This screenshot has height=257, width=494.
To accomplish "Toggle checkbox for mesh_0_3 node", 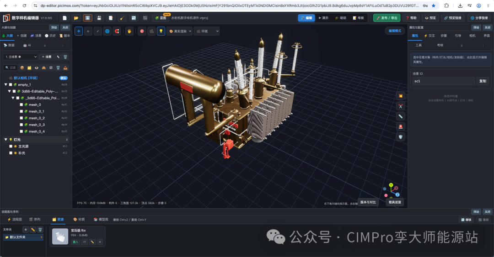I will pyautogui.click(x=21, y=125).
